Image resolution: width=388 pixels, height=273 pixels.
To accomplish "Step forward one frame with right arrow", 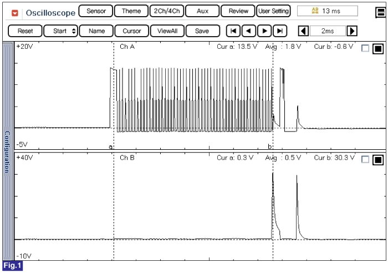I will [266, 31].
